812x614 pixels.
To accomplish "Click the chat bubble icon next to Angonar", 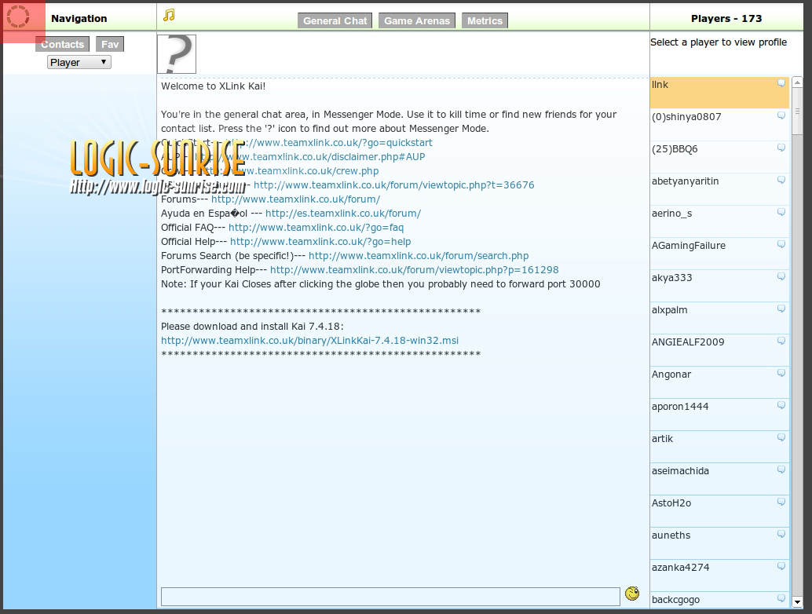I will (781, 373).
